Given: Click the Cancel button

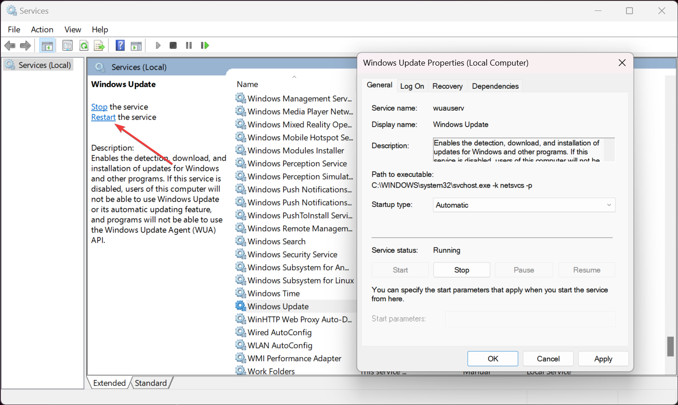Looking at the screenshot, I should point(548,359).
